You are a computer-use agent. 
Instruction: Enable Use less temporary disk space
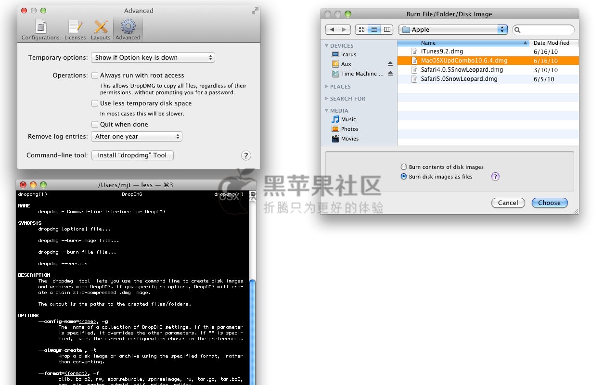(x=95, y=103)
